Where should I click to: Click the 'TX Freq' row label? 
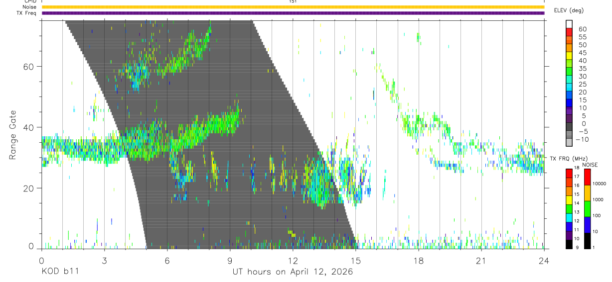pos(25,13)
